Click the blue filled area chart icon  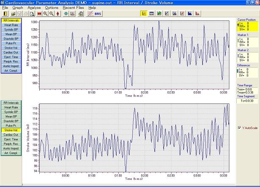point(190,14)
